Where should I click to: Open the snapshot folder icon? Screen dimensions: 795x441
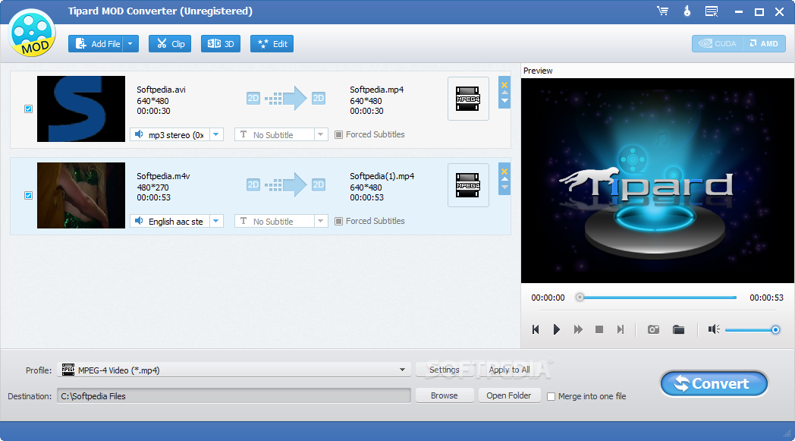click(678, 330)
